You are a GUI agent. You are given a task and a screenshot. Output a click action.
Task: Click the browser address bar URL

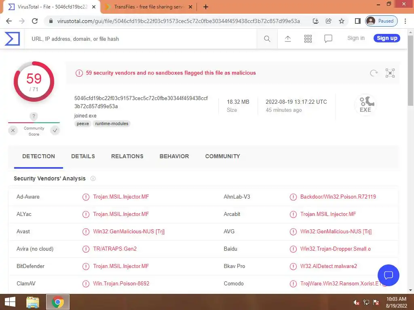pyautogui.click(x=178, y=21)
